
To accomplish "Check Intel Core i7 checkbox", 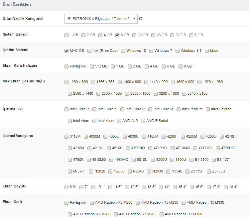I will (x=122, y=109).
